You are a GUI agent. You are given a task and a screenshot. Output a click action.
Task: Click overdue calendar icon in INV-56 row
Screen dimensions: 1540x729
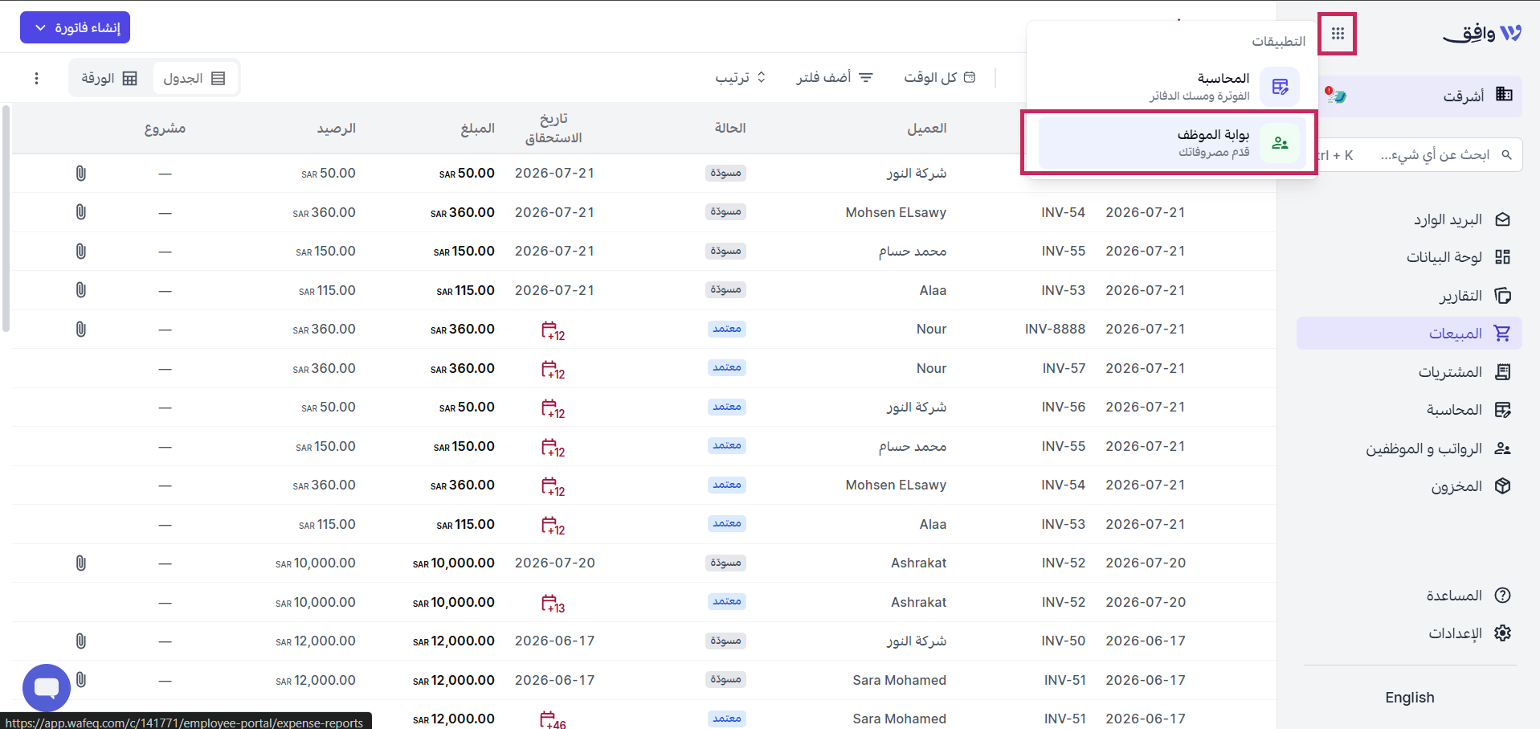[x=553, y=408]
